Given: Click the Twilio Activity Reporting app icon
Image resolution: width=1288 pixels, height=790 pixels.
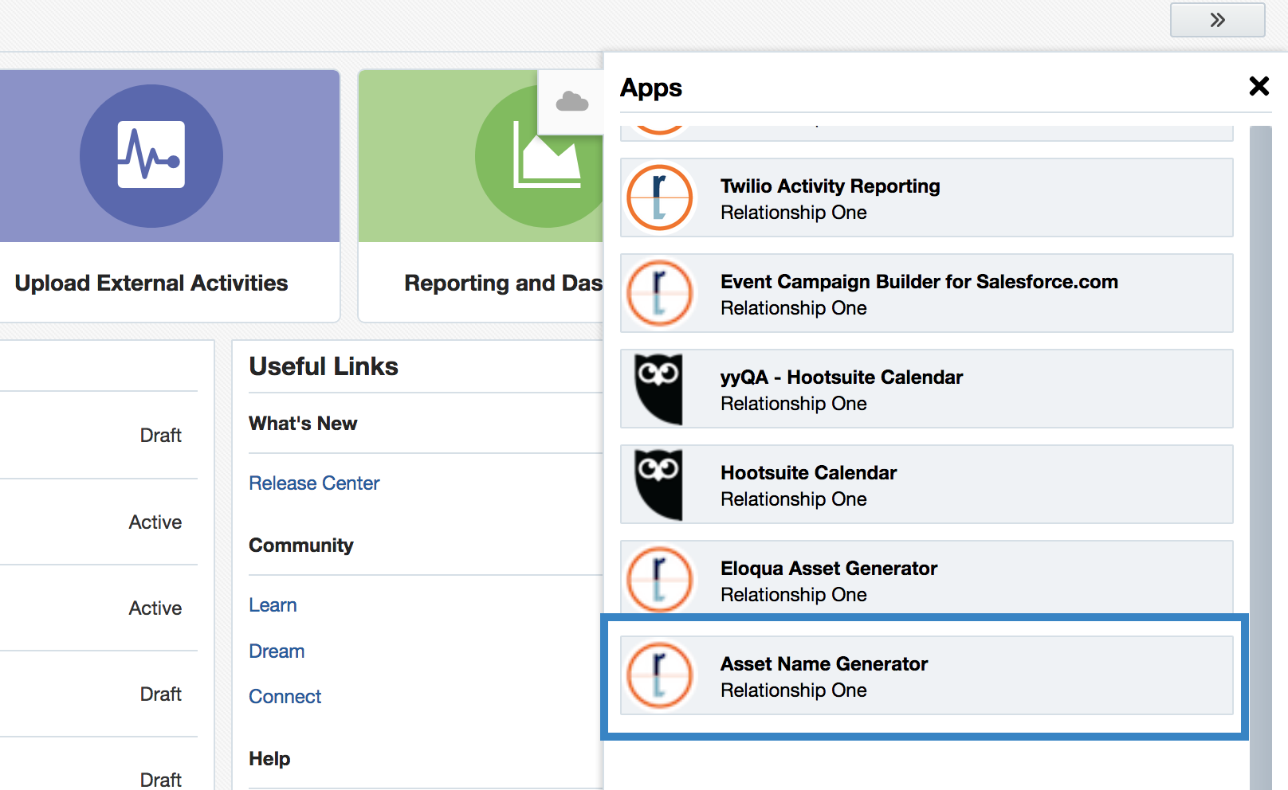Looking at the screenshot, I should [659, 197].
